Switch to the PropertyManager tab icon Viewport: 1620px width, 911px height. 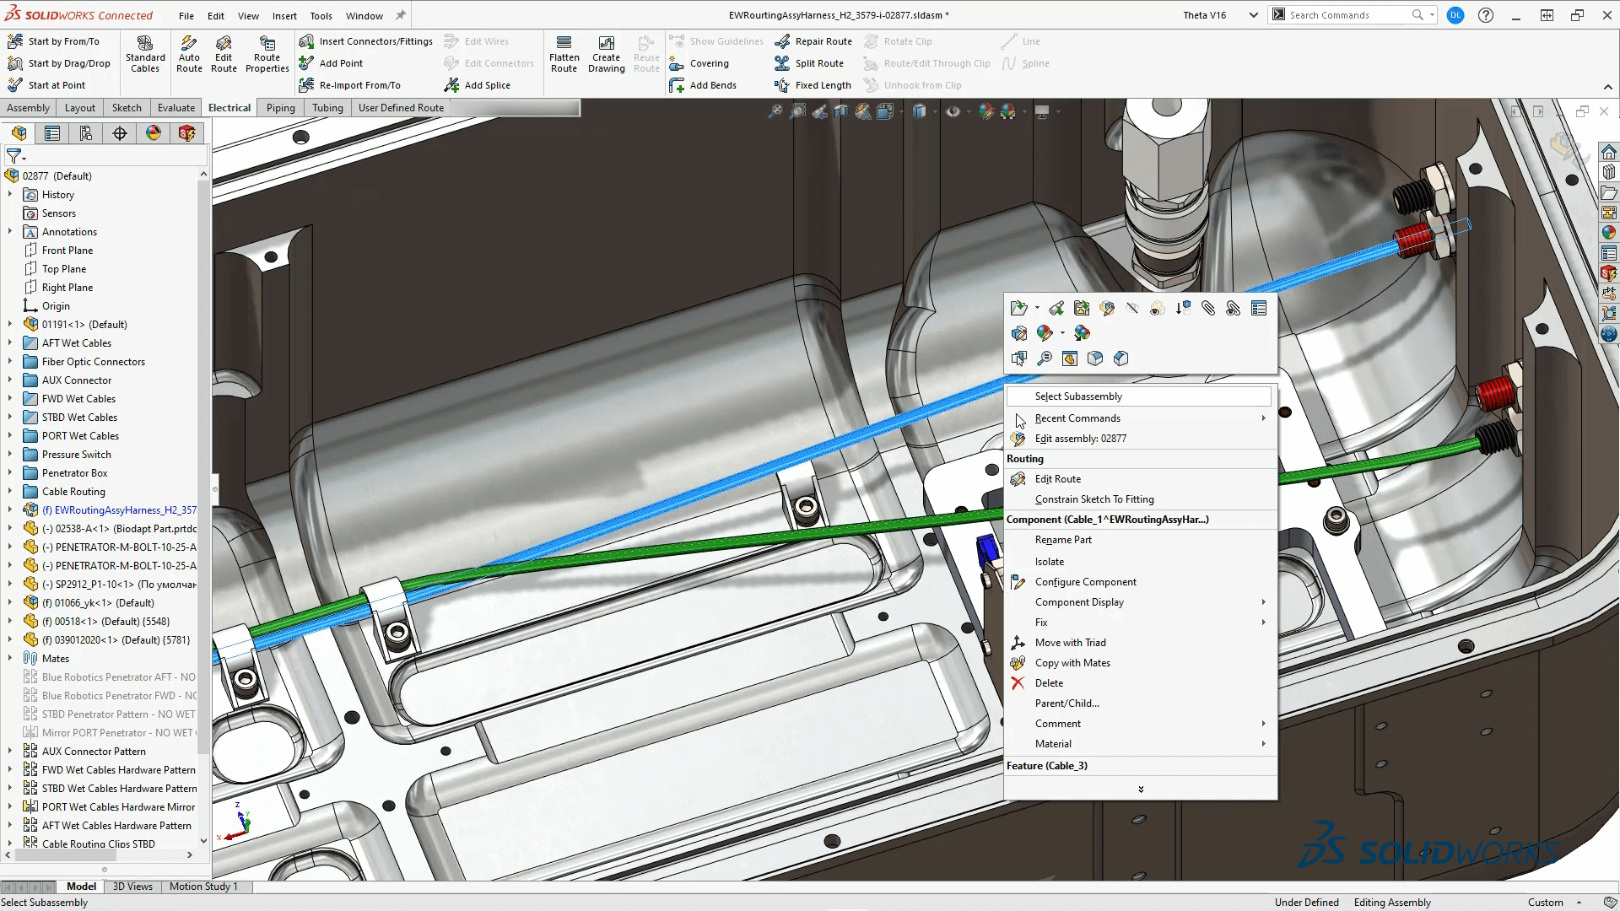tap(52, 133)
